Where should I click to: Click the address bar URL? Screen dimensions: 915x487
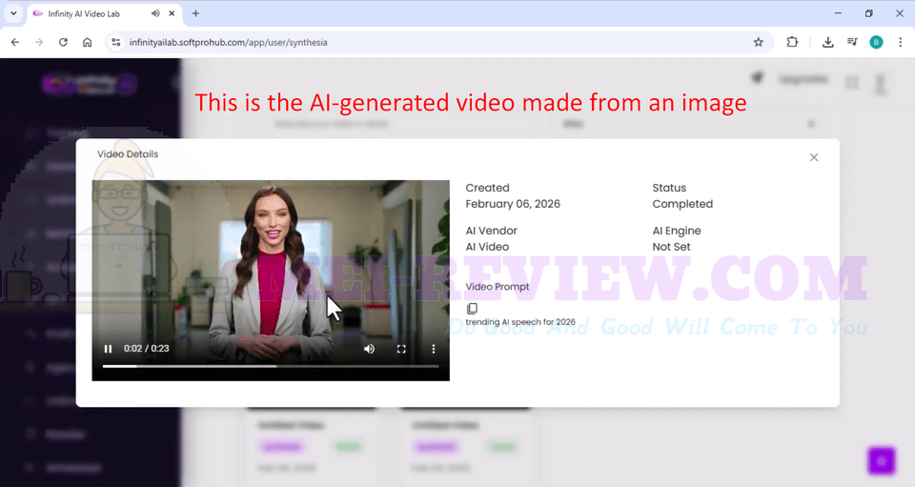228,42
